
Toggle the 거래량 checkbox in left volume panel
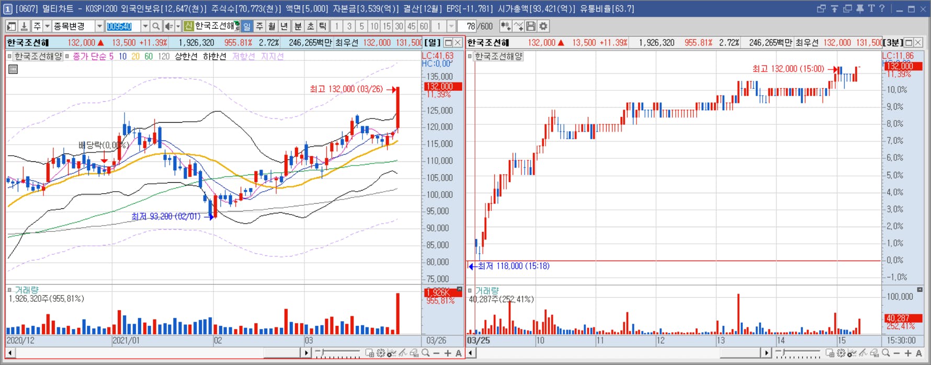9,290
